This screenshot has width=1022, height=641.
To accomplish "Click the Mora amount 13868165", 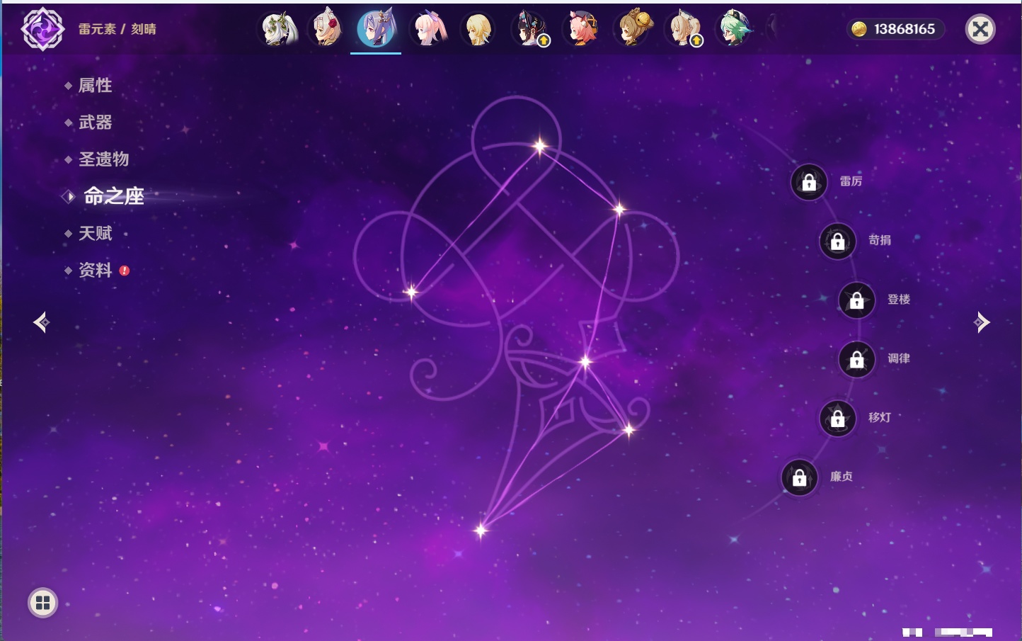I will 905,29.
